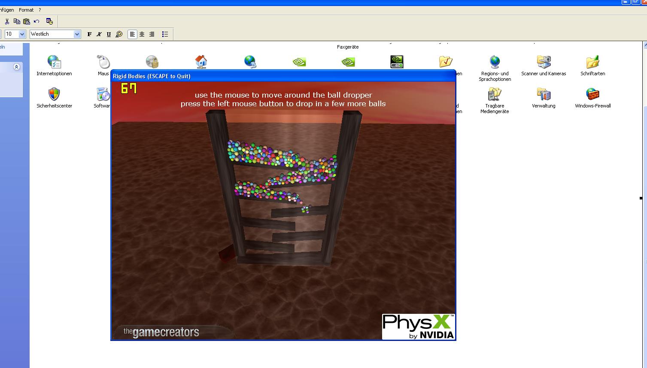Open the ? help menu
This screenshot has height=368, width=647.
pos(39,10)
